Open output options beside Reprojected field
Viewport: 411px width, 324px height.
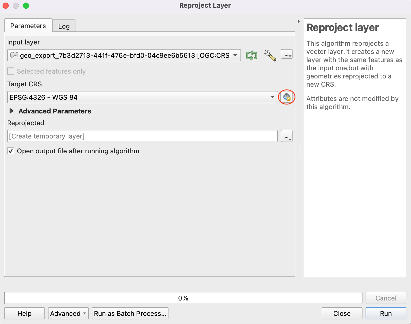point(287,136)
